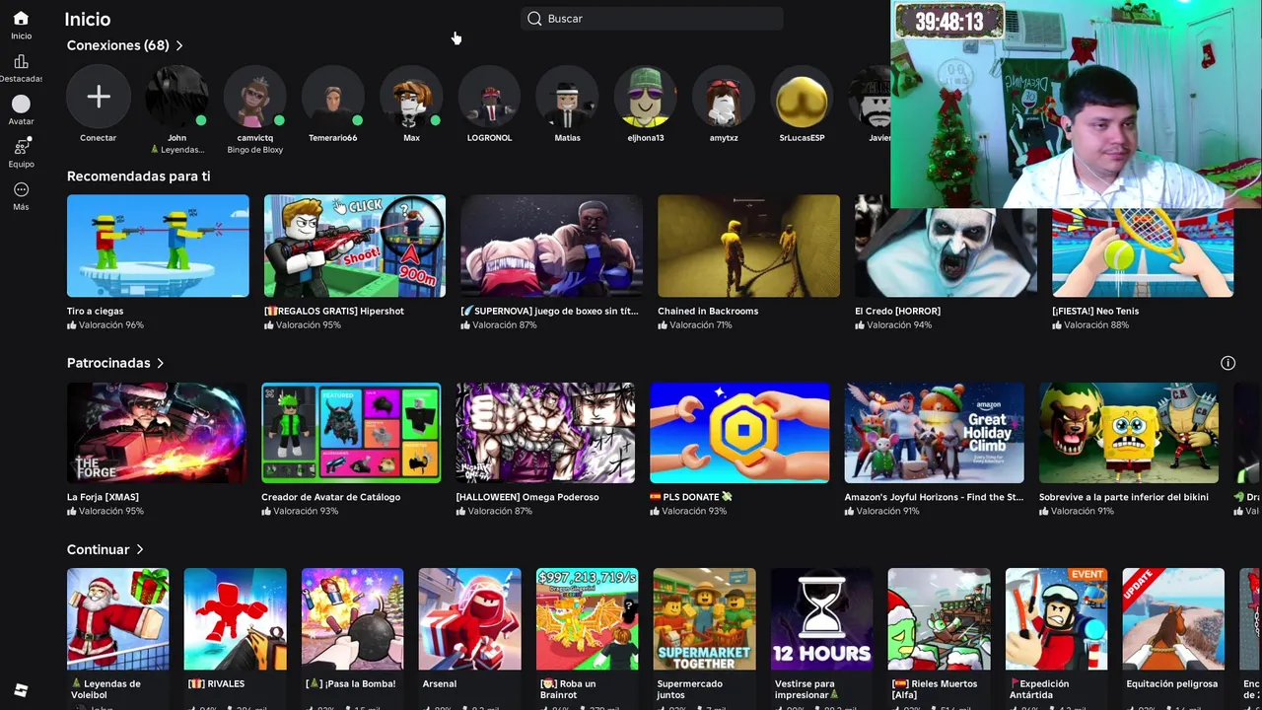Open amytxz's avatar in connections
1262x710 pixels.
(x=724, y=97)
